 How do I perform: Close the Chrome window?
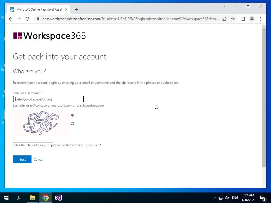[x=260, y=7]
